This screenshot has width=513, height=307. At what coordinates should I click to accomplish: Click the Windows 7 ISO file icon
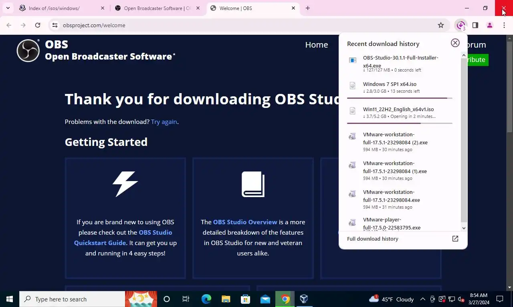click(352, 86)
